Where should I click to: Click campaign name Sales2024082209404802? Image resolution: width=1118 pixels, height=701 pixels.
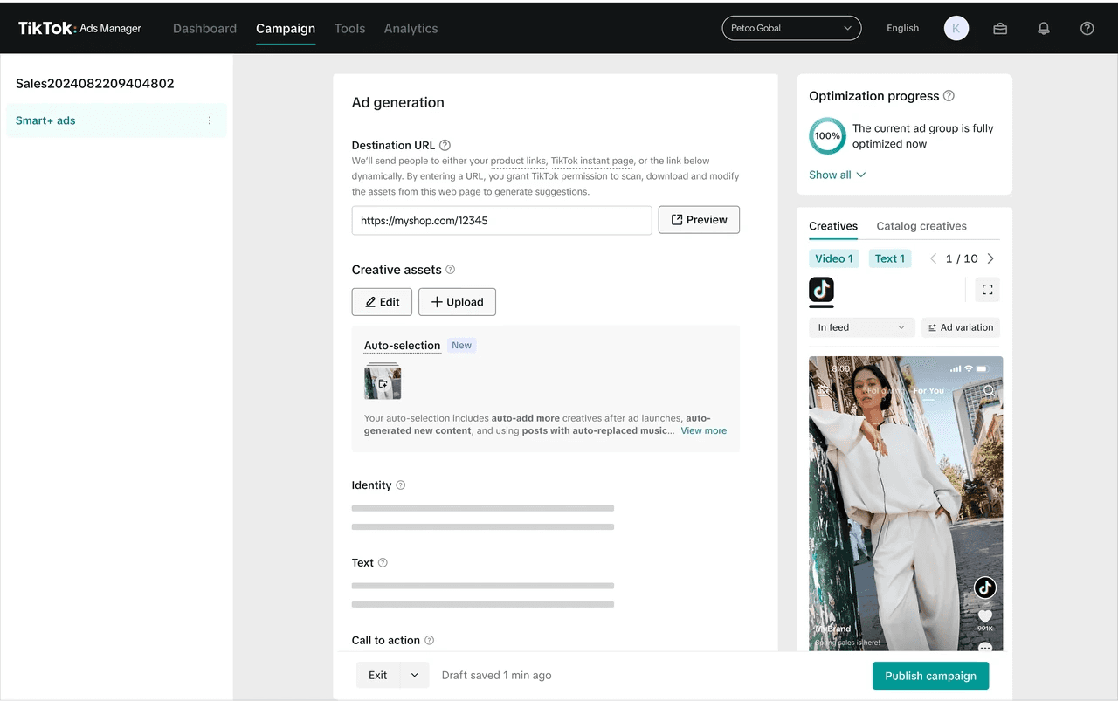[x=94, y=84]
